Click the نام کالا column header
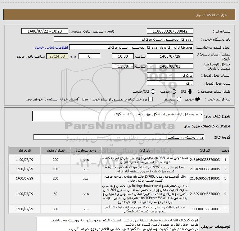Image resolution: width=239 pixels, height=231 pixels. (x=145, y=151)
